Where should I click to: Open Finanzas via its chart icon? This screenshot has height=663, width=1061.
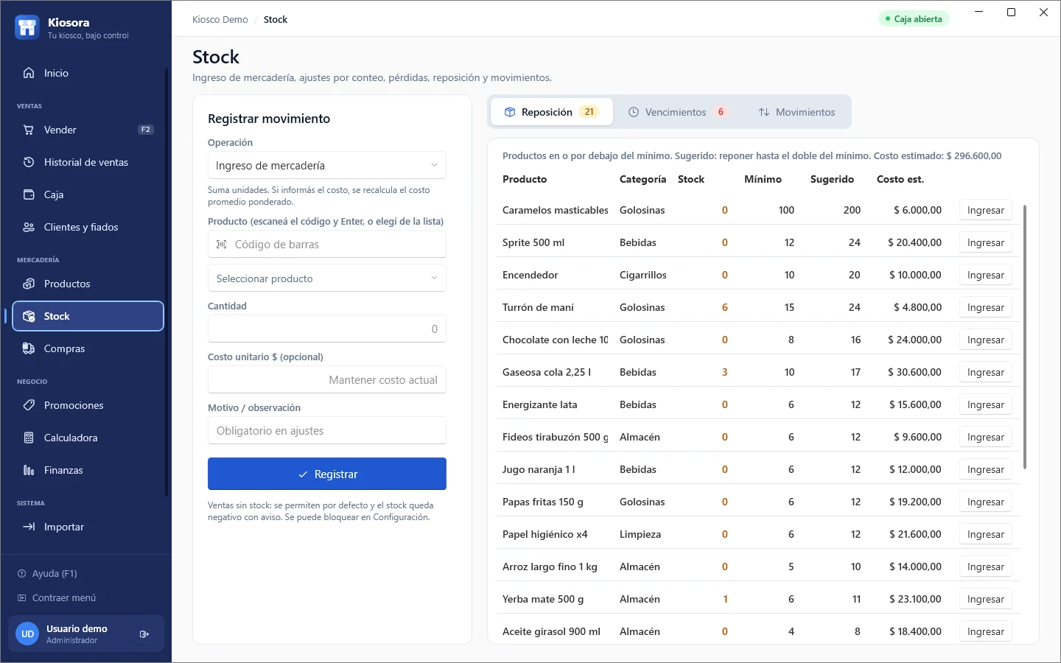(x=29, y=470)
